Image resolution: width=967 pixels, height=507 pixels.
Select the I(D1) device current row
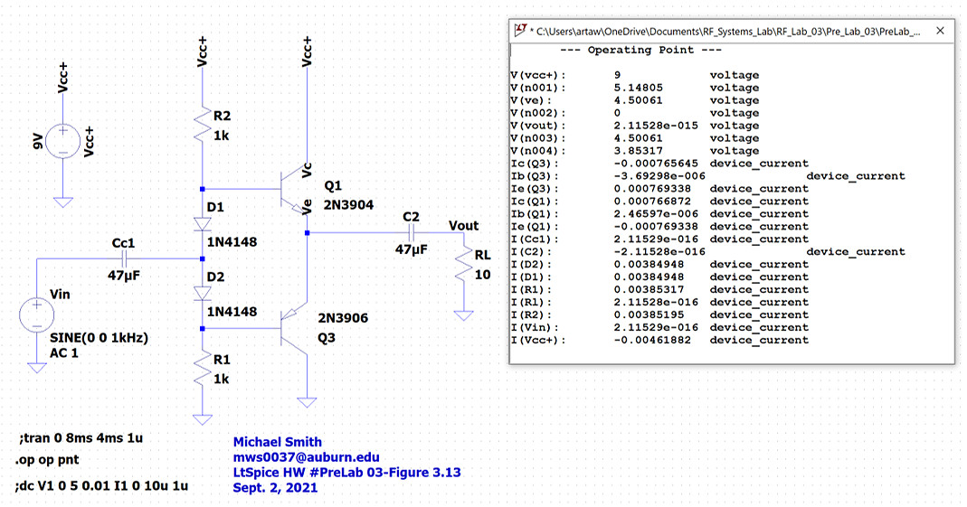tap(659, 277)
